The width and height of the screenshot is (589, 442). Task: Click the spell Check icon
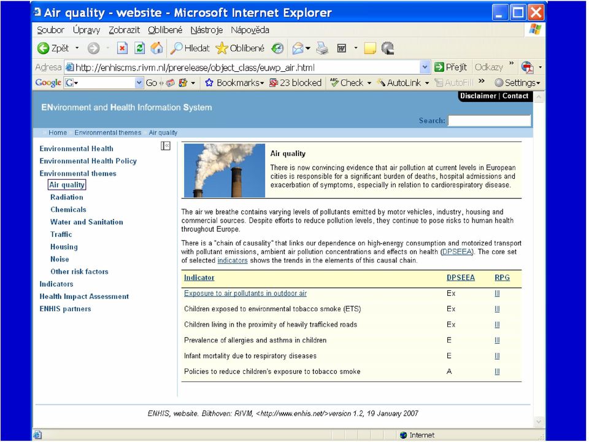(334, 83)
